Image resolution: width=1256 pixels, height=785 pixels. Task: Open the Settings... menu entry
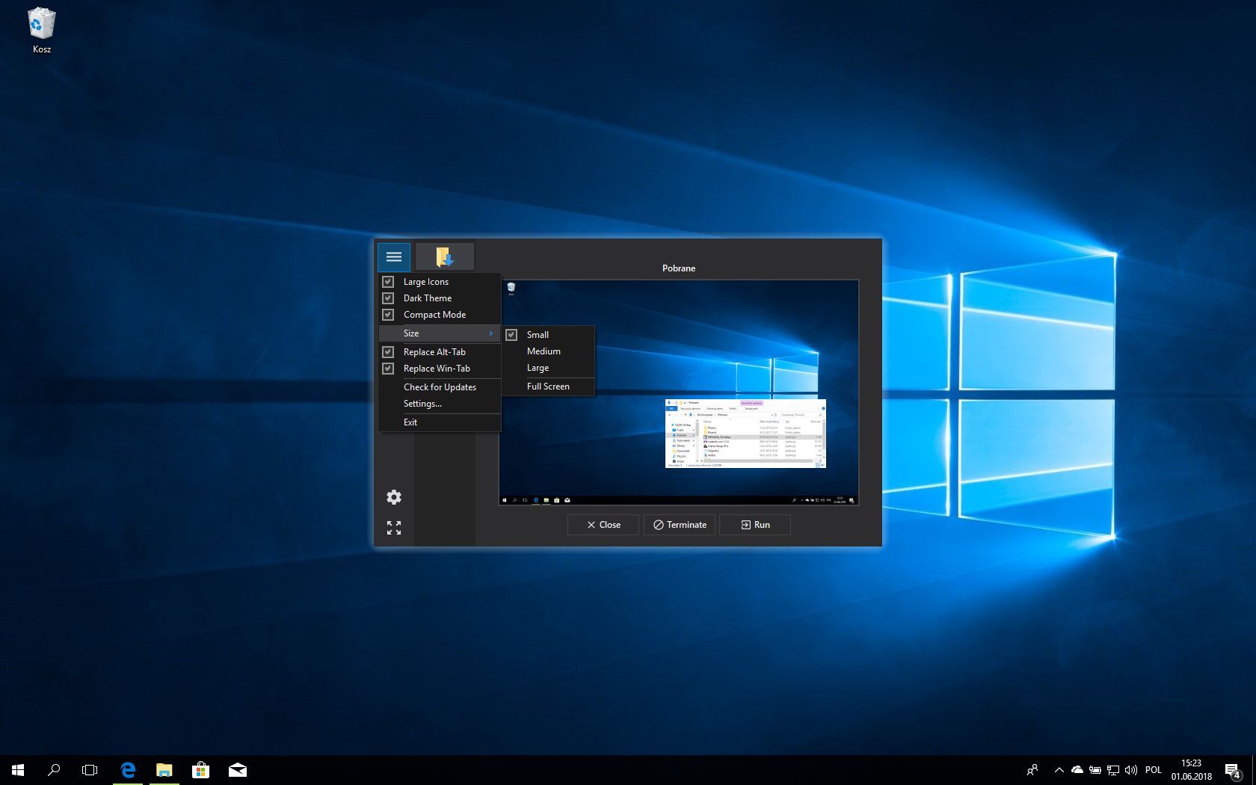click(440, 404)
